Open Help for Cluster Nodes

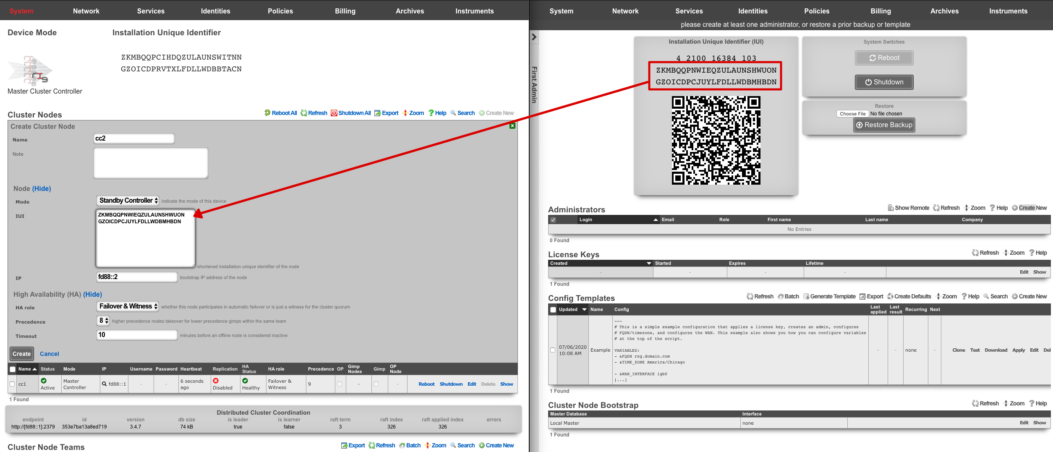pyautogui.click(x=437, y=113)
